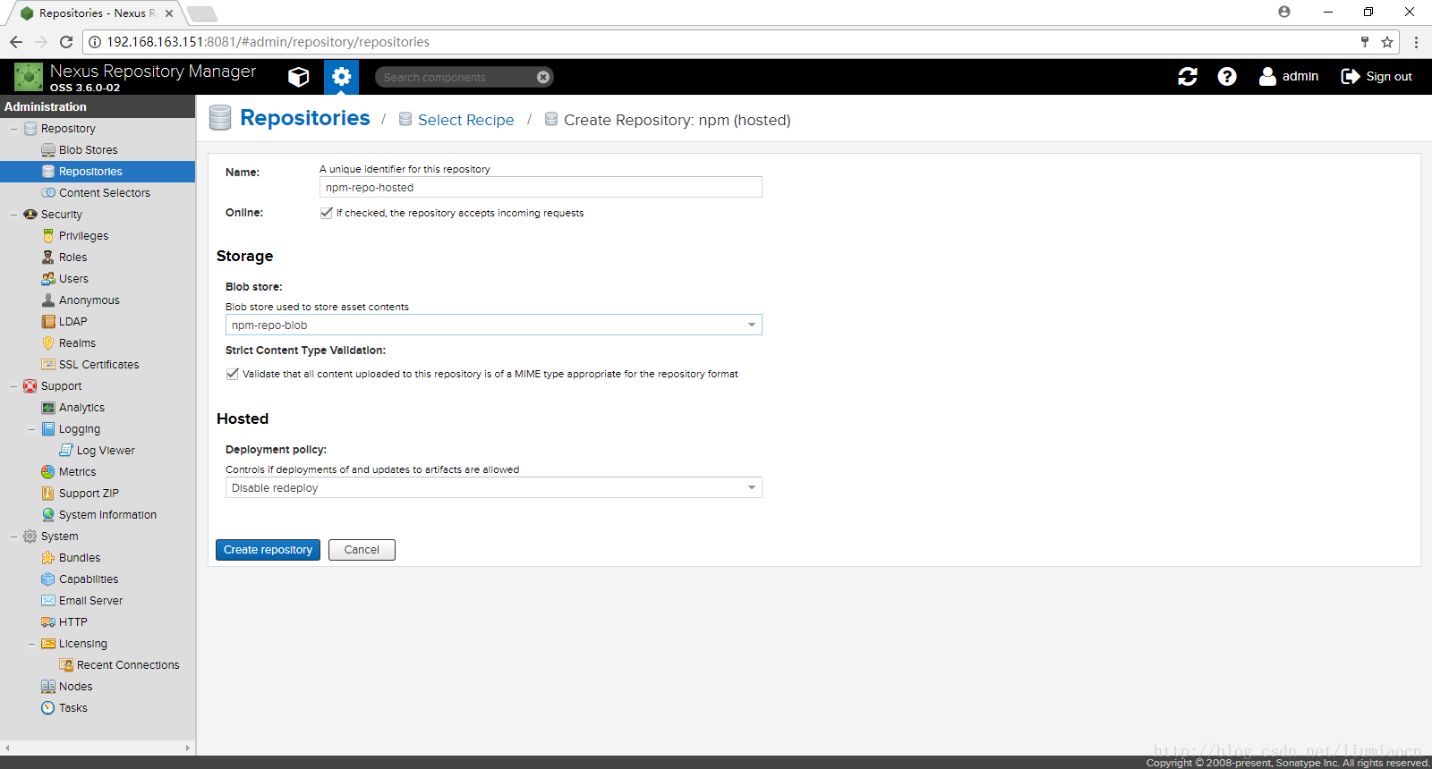The width and height of the screenshot is (1432, 769).
Task: Click the refresh icon in header
Action: pyautogui.click(x=1188, y=77)
